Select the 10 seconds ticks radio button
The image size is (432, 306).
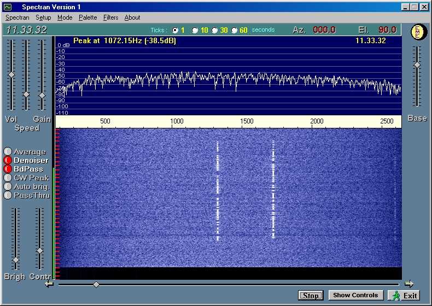point(195,30)
